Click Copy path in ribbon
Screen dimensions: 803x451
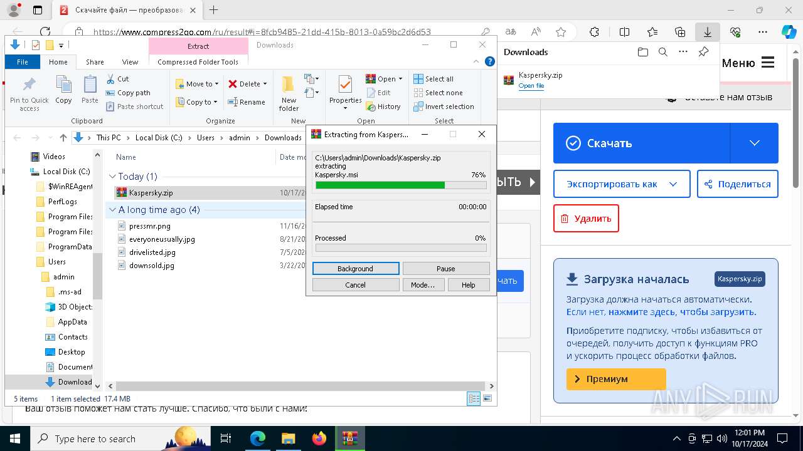tap(128, 93)
